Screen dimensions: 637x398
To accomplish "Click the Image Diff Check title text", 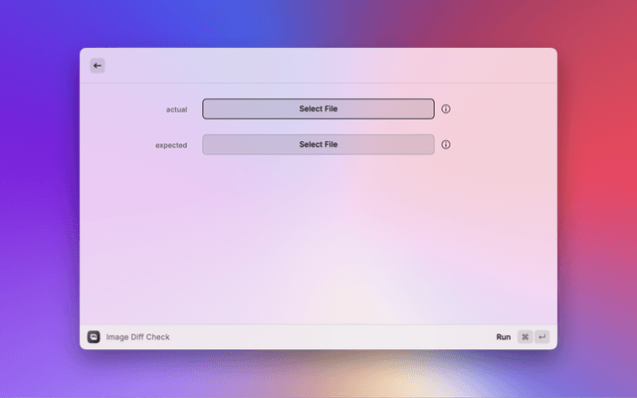I will (x=137, y=337).
